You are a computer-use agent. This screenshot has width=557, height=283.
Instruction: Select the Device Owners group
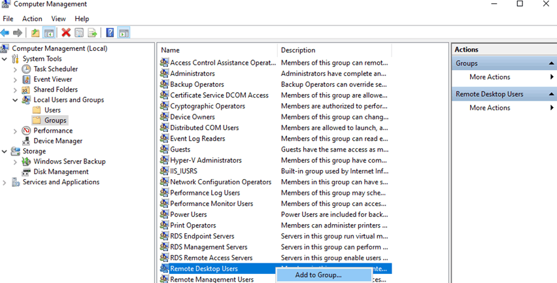tap(192, 117)
